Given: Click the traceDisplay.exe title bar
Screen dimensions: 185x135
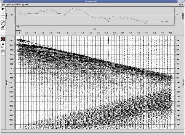Looking at the screenshot, I should tap(92, 1).
